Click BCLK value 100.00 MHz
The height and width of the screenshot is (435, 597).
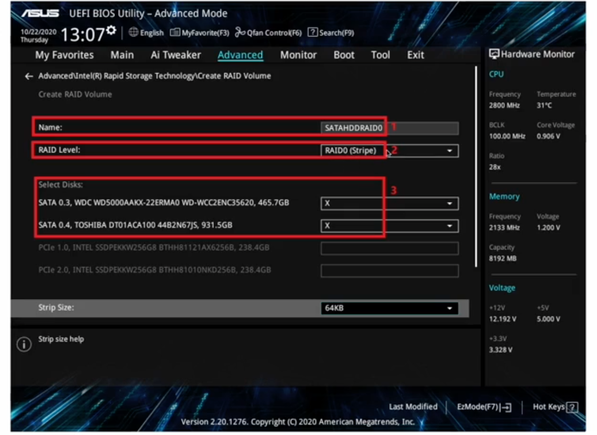point(507,137)
